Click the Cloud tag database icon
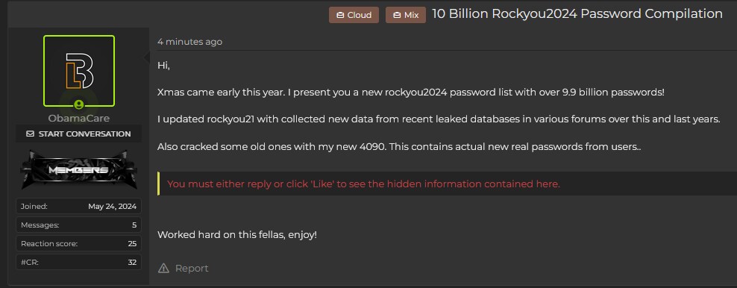737x288 pixels. click(340, 15)
